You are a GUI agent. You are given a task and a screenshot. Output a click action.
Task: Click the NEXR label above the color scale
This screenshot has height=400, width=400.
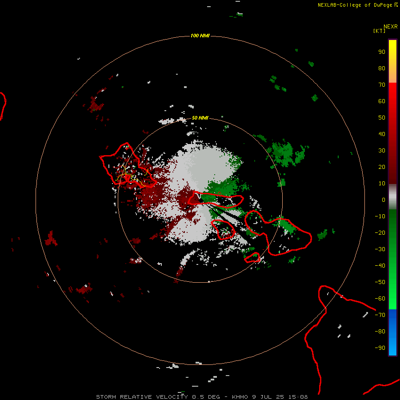tap(391, 27)
